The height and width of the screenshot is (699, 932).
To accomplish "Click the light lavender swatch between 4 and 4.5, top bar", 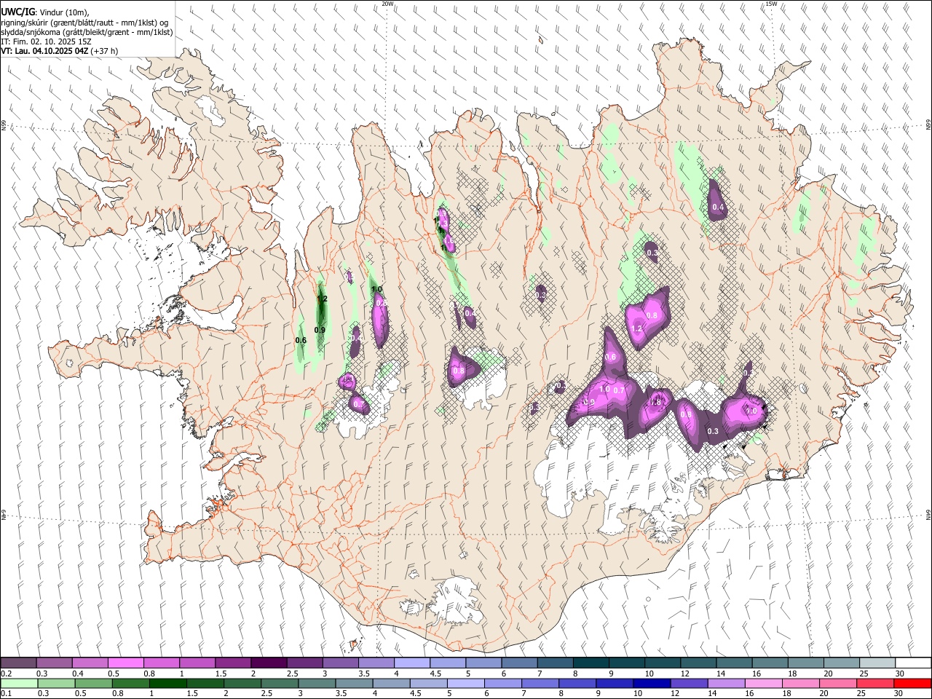I will (412, 663).
